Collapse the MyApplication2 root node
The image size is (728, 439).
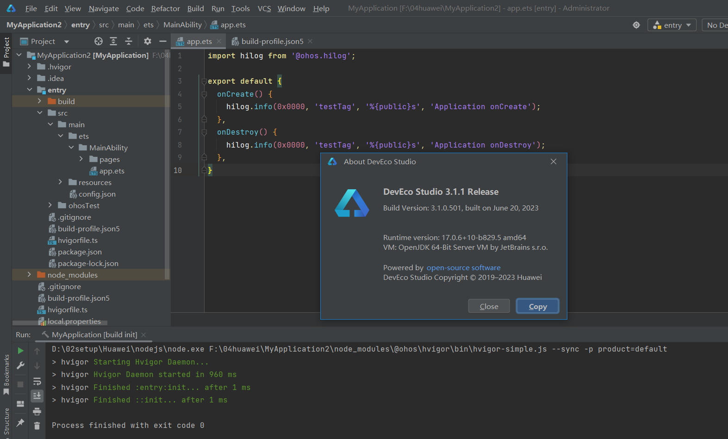click(x=19, y=55)
